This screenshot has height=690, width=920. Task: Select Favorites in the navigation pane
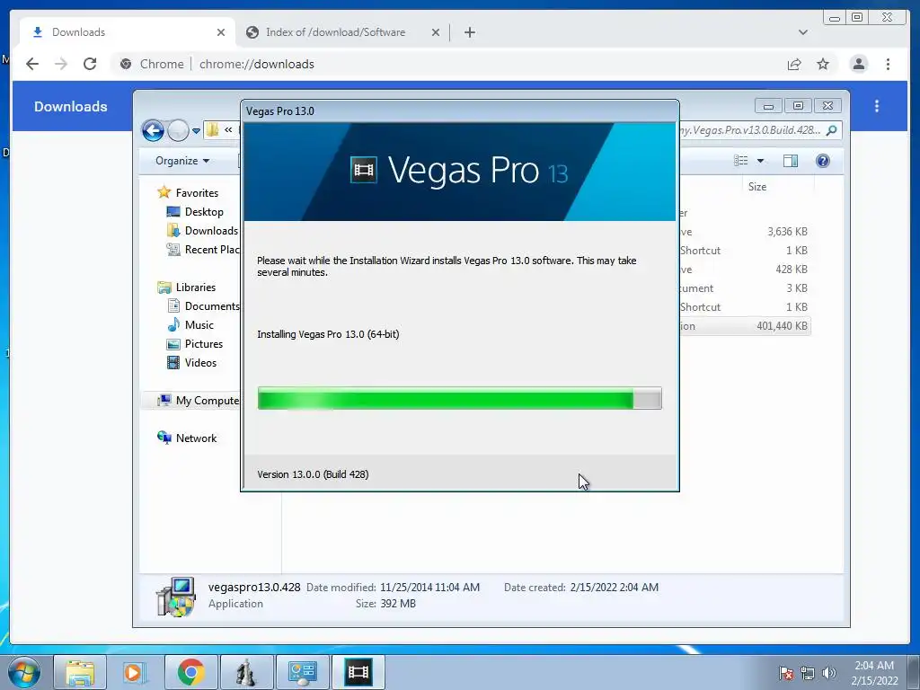click(197, 192)
